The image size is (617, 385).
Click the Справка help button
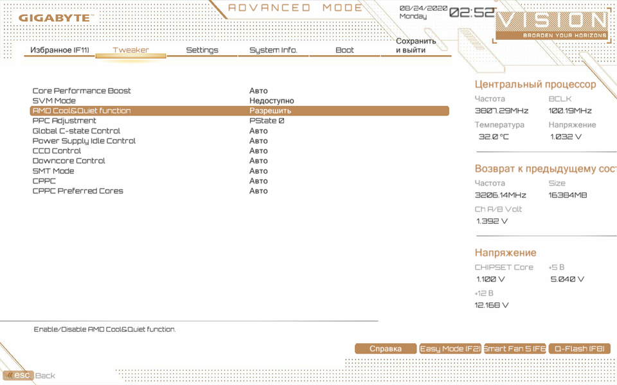[386, 349]
